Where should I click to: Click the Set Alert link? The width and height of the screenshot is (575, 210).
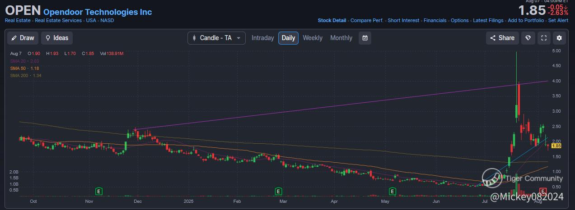pos(558,20)
